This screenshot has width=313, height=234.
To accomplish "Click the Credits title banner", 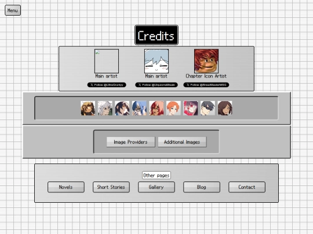I will pyautogui.click(x=156, y=35).
